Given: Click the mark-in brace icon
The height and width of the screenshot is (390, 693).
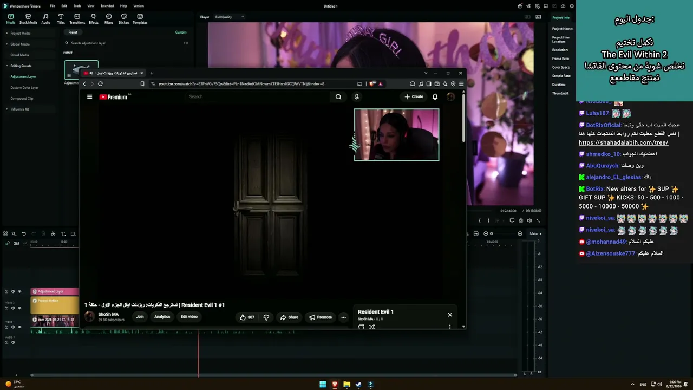Looking at the screenshot, I should (x=479, y=220).
